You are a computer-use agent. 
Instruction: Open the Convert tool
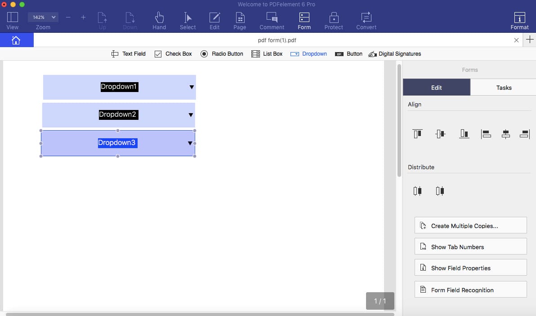[x=366, y=21]
